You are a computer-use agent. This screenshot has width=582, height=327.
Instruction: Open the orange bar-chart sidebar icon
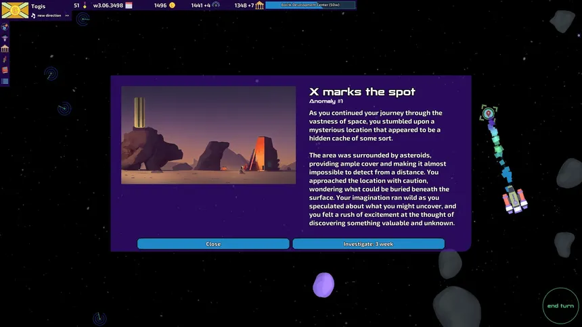5,59
